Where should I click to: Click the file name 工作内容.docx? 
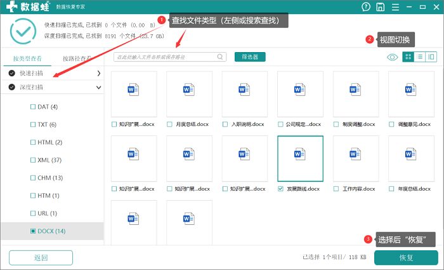coord(358,189)
